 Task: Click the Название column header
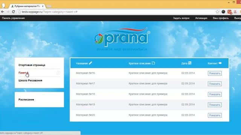point(82,63)
